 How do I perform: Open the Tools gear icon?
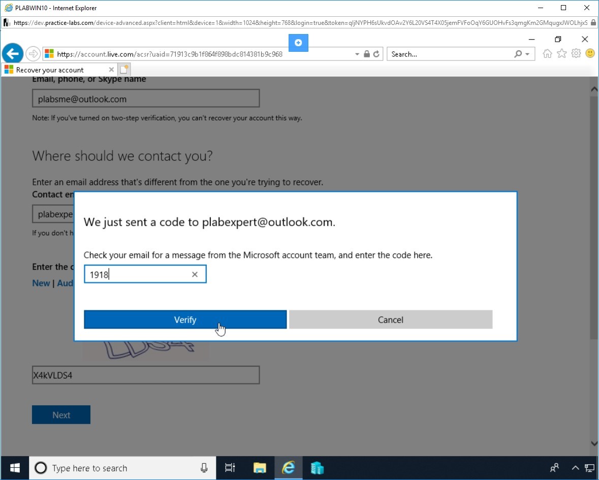(576, 54)
